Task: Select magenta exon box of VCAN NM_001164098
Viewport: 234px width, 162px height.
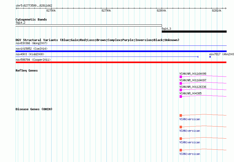Action: [181, 77]
